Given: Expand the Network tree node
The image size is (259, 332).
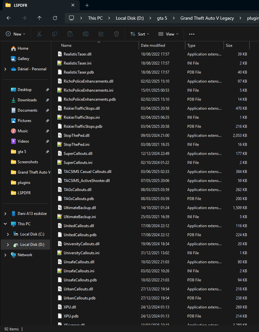Looking at the screenshot, I should point(5,255).
